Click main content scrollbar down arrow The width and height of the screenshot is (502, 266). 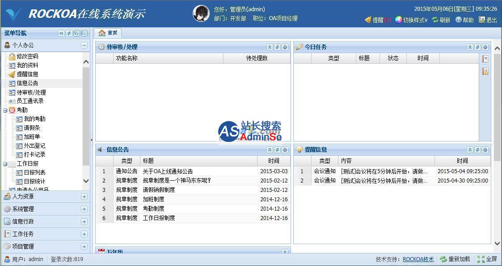(497, 243)
